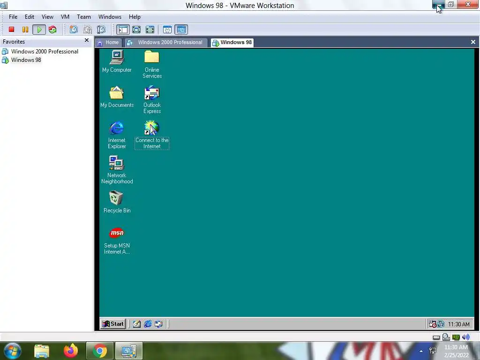Select the Connect to the Internet shortcut
This screenshot has width=480, height=360.
pos(152,135)
